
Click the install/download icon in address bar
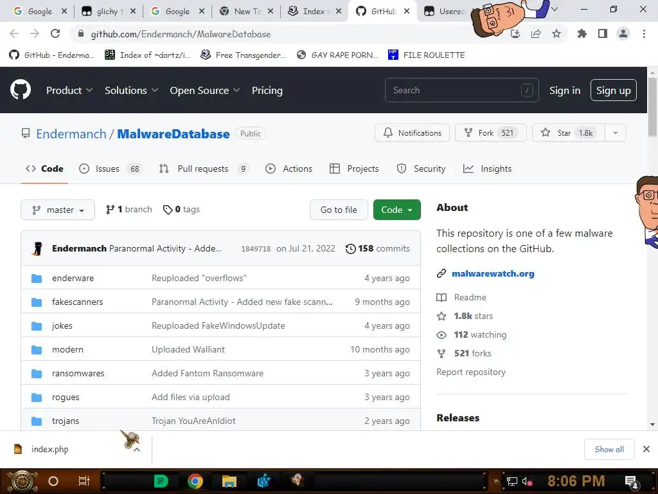pyautogui.click(x=515, y=34)
